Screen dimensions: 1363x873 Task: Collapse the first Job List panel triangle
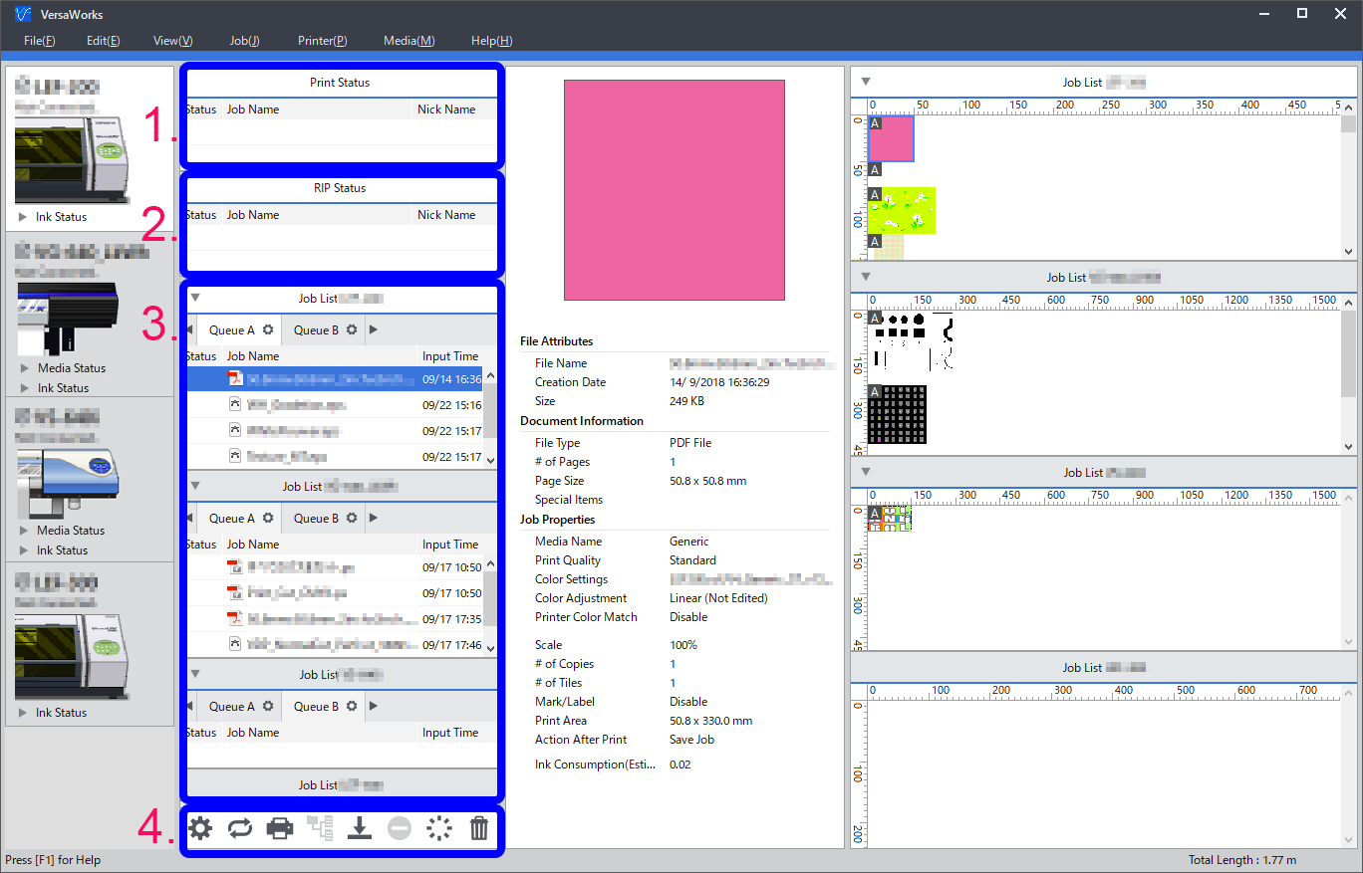point(196,298)
